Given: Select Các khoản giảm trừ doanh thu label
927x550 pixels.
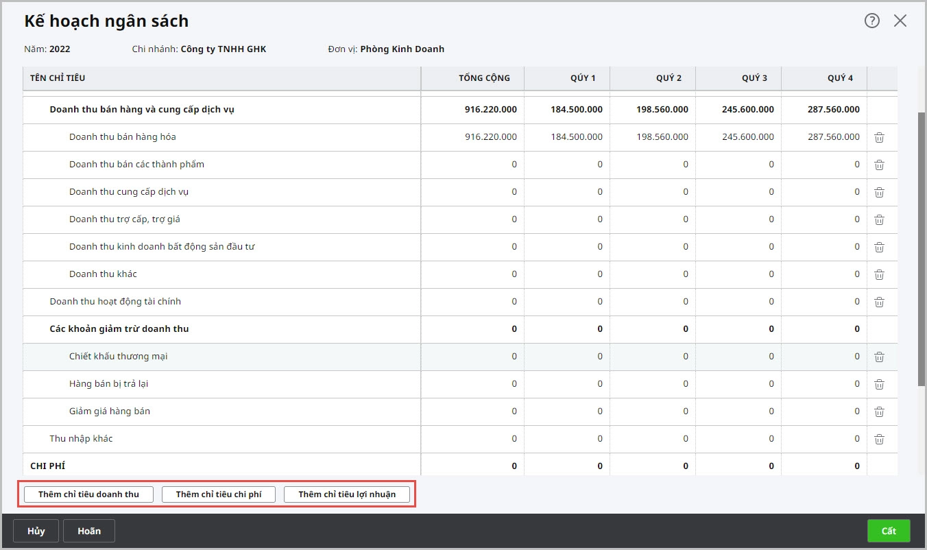Looking at the screenshot, I should tap(119, 329).
